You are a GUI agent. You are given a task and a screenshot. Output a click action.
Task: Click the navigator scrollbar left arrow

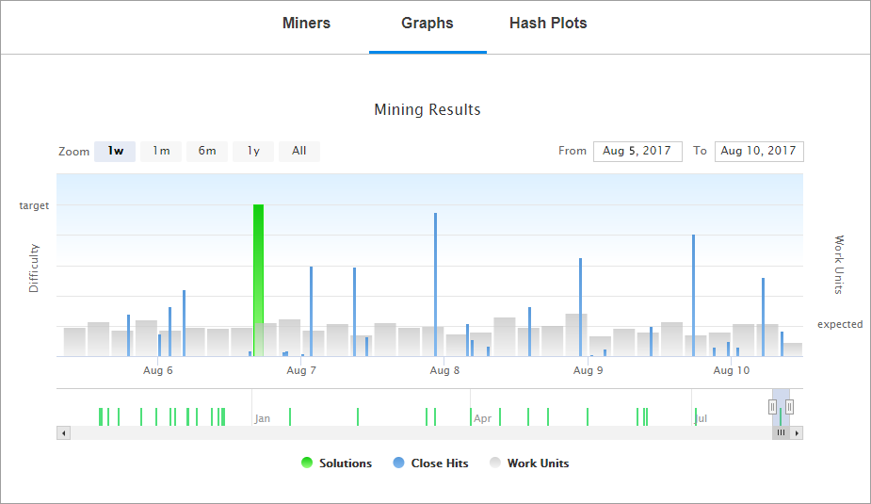(x=64, y=432)
